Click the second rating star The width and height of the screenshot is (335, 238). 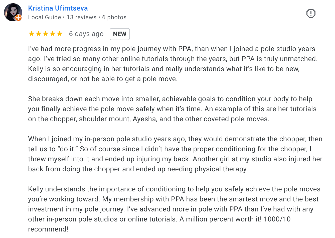coord(39,34)
